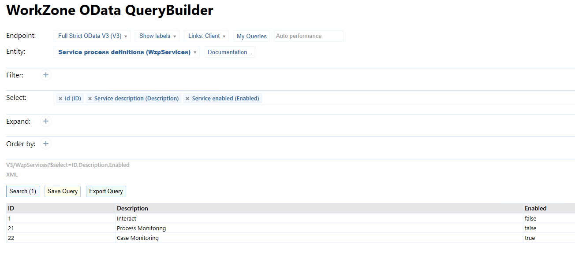
Task: Remove the Service enabled select tag
Action: point(187,99)
